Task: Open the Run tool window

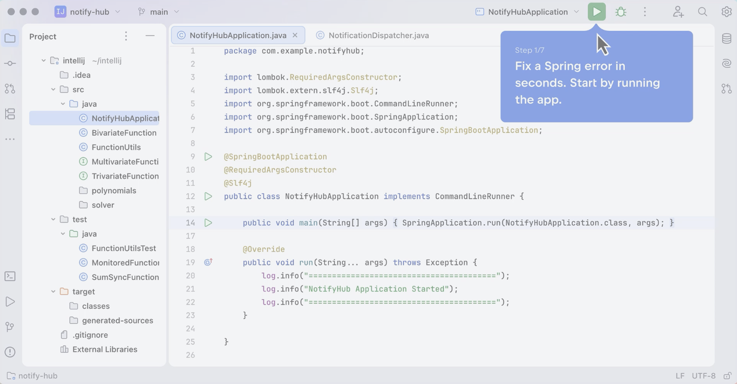Action: (x=10, y=302)
